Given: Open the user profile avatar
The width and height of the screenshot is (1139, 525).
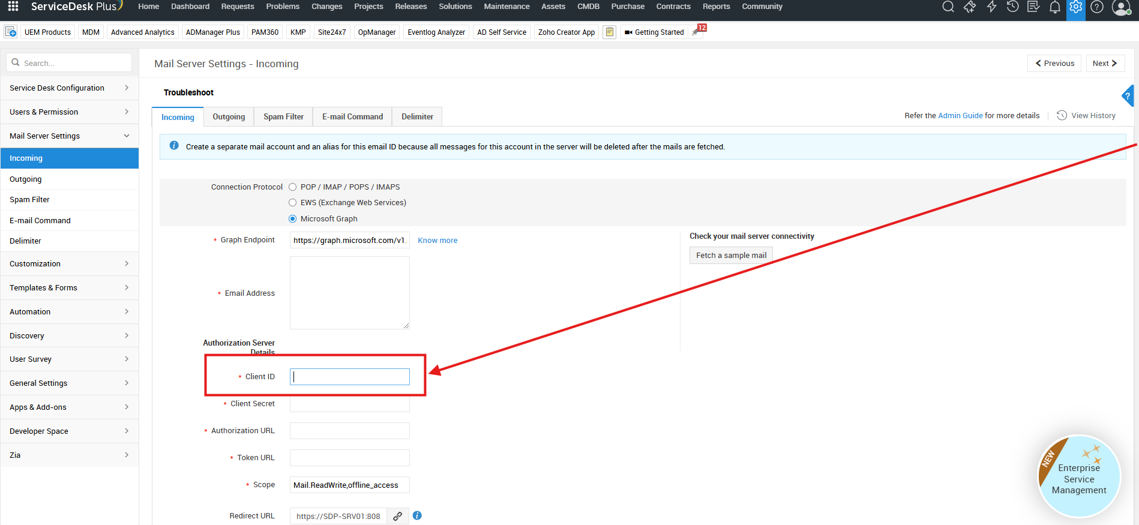Looking at the screenshot, I should click(x=1120, y=7).
